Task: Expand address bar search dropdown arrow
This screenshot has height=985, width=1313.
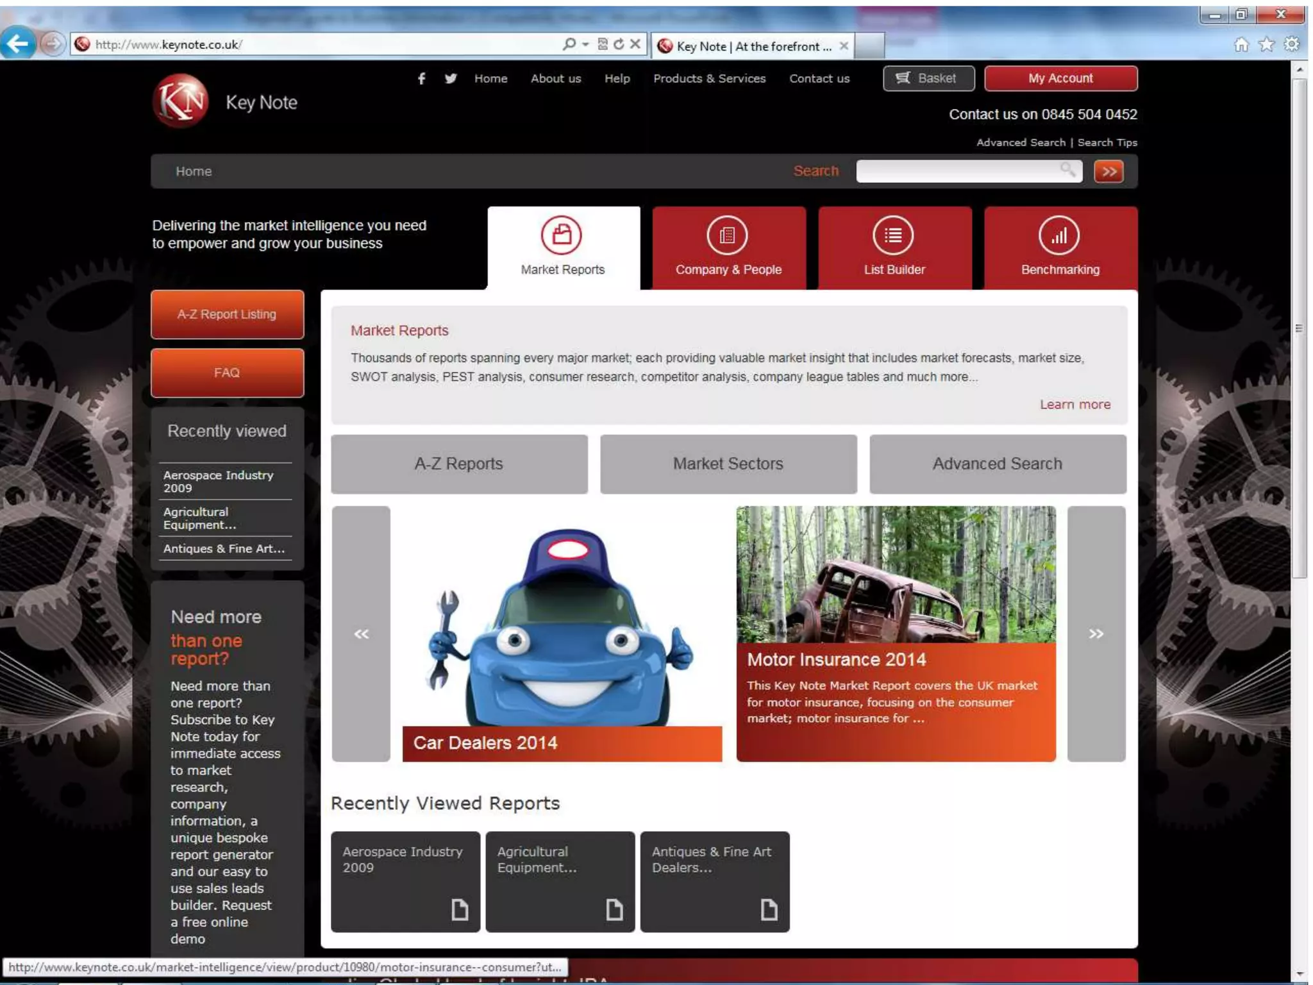Action: tap(585, 44)
